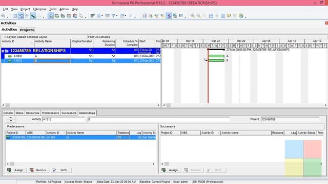
Task: Select activity row A1000
Action: 81,56
